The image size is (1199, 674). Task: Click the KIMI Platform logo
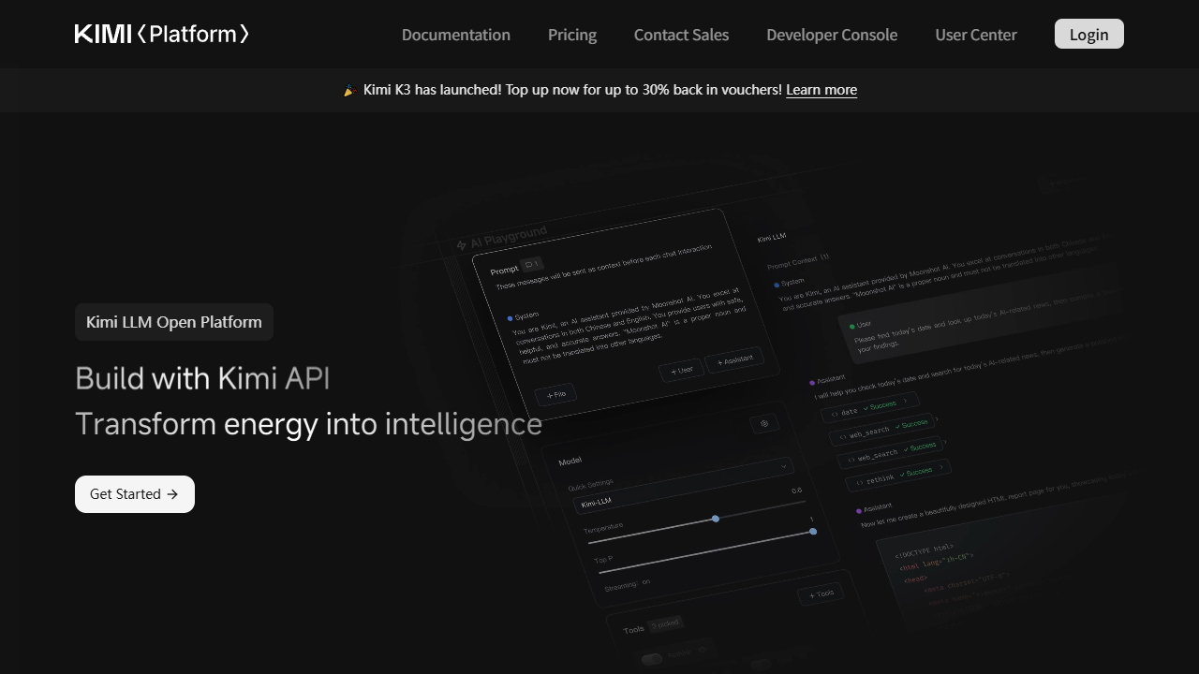[162, 34]
